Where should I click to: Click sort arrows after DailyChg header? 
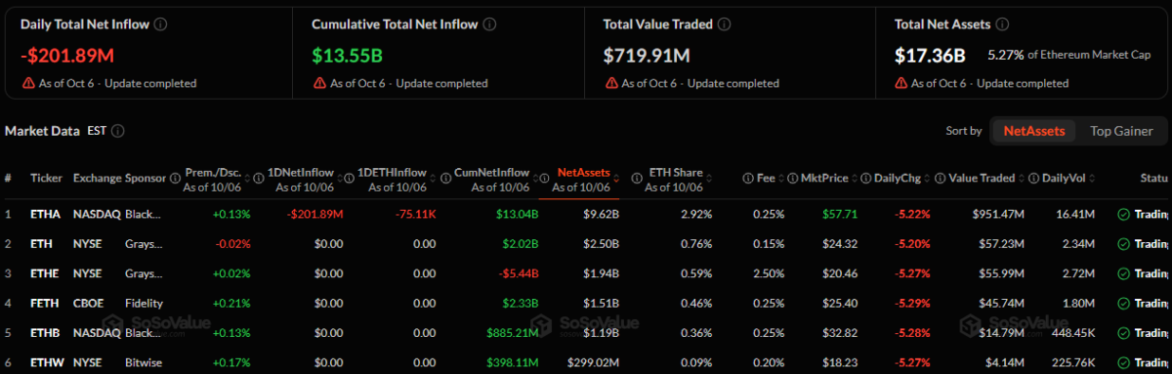[926, 179]
